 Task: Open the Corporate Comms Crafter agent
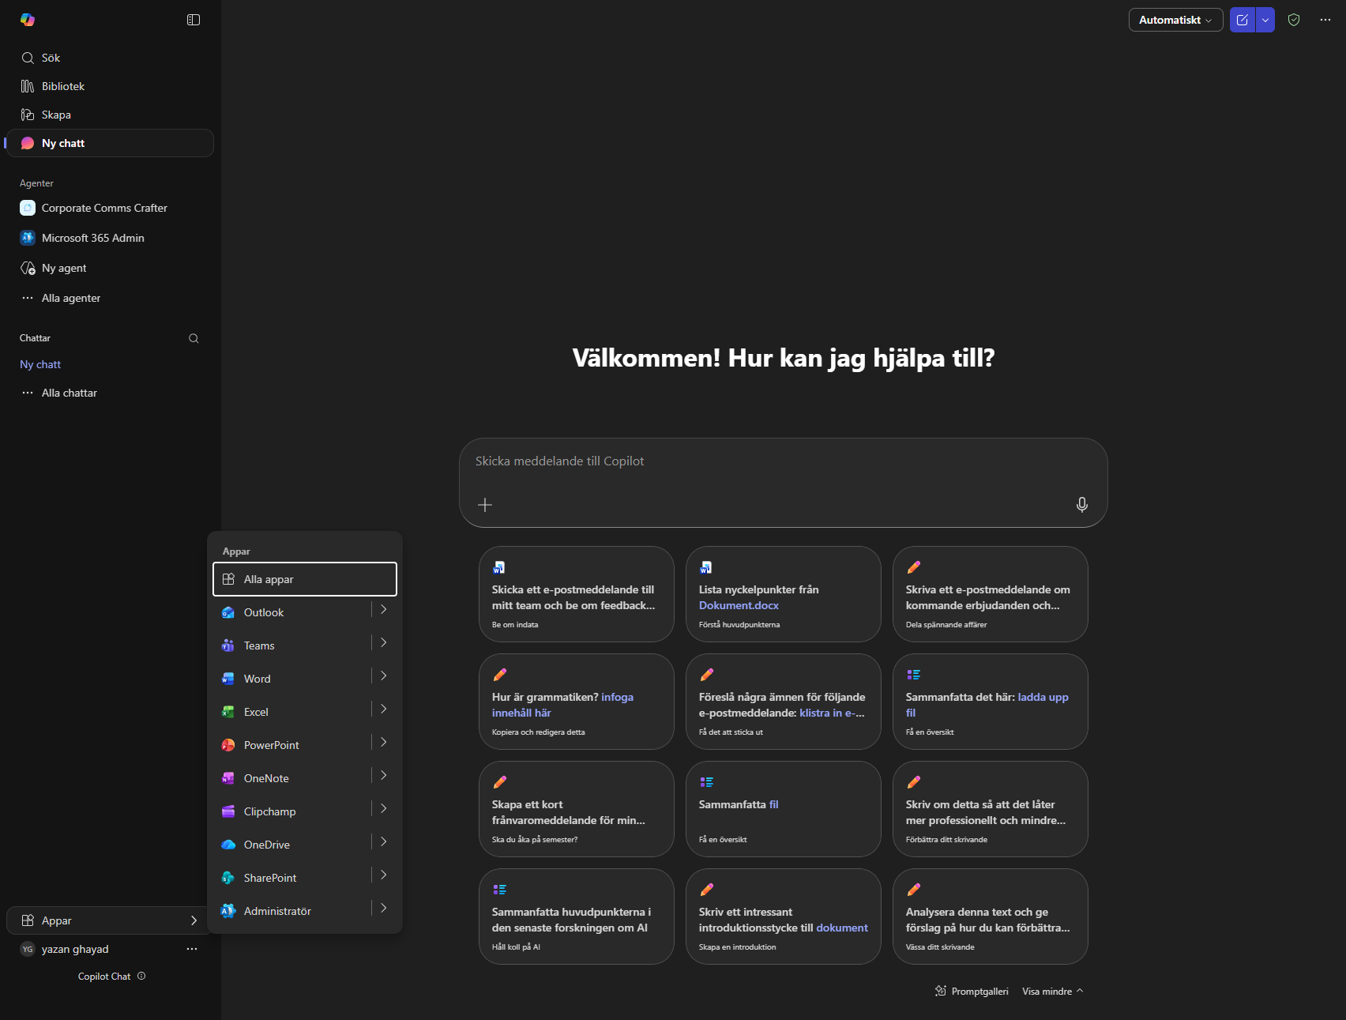[x=104, y=208]
